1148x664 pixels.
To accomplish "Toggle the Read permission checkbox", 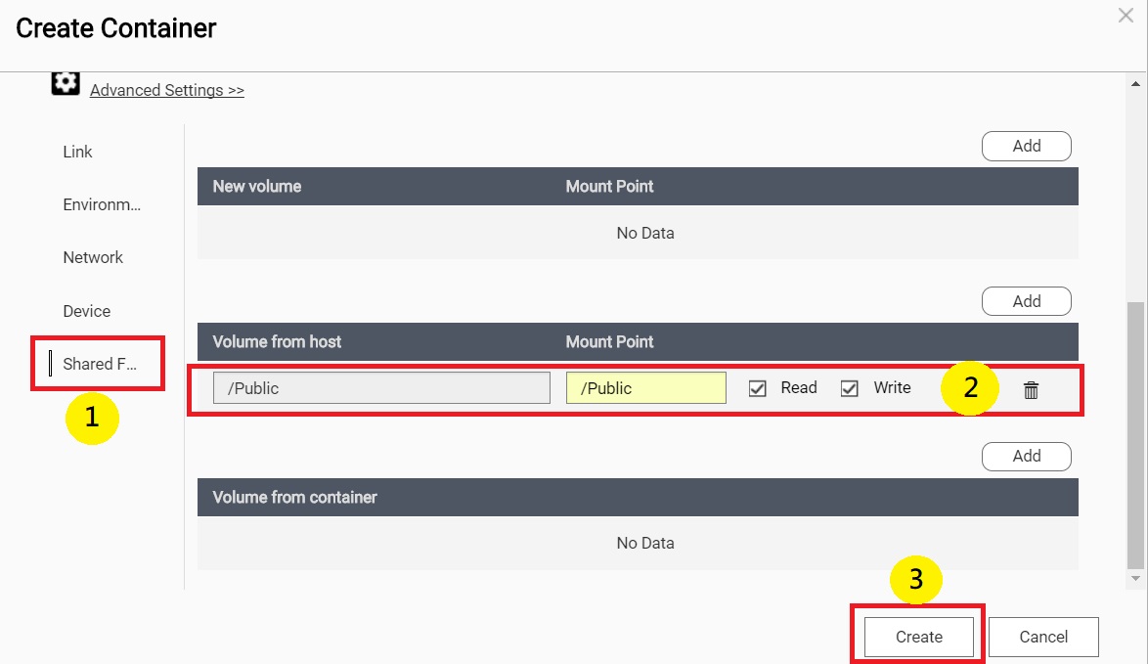I will [x=757, y=388].
